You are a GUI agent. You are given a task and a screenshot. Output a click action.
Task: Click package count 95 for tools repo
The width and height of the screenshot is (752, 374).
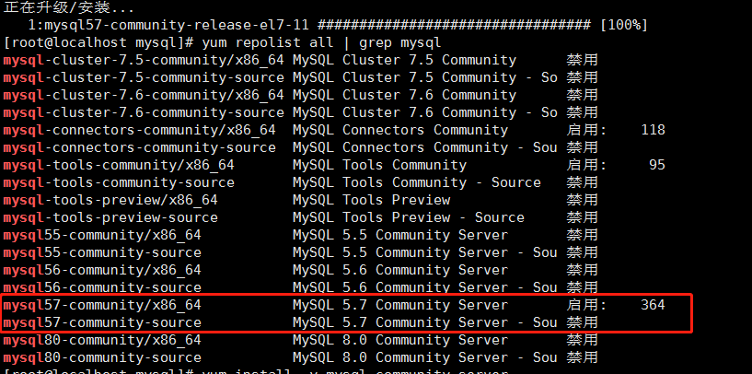(x=657, y=165)
